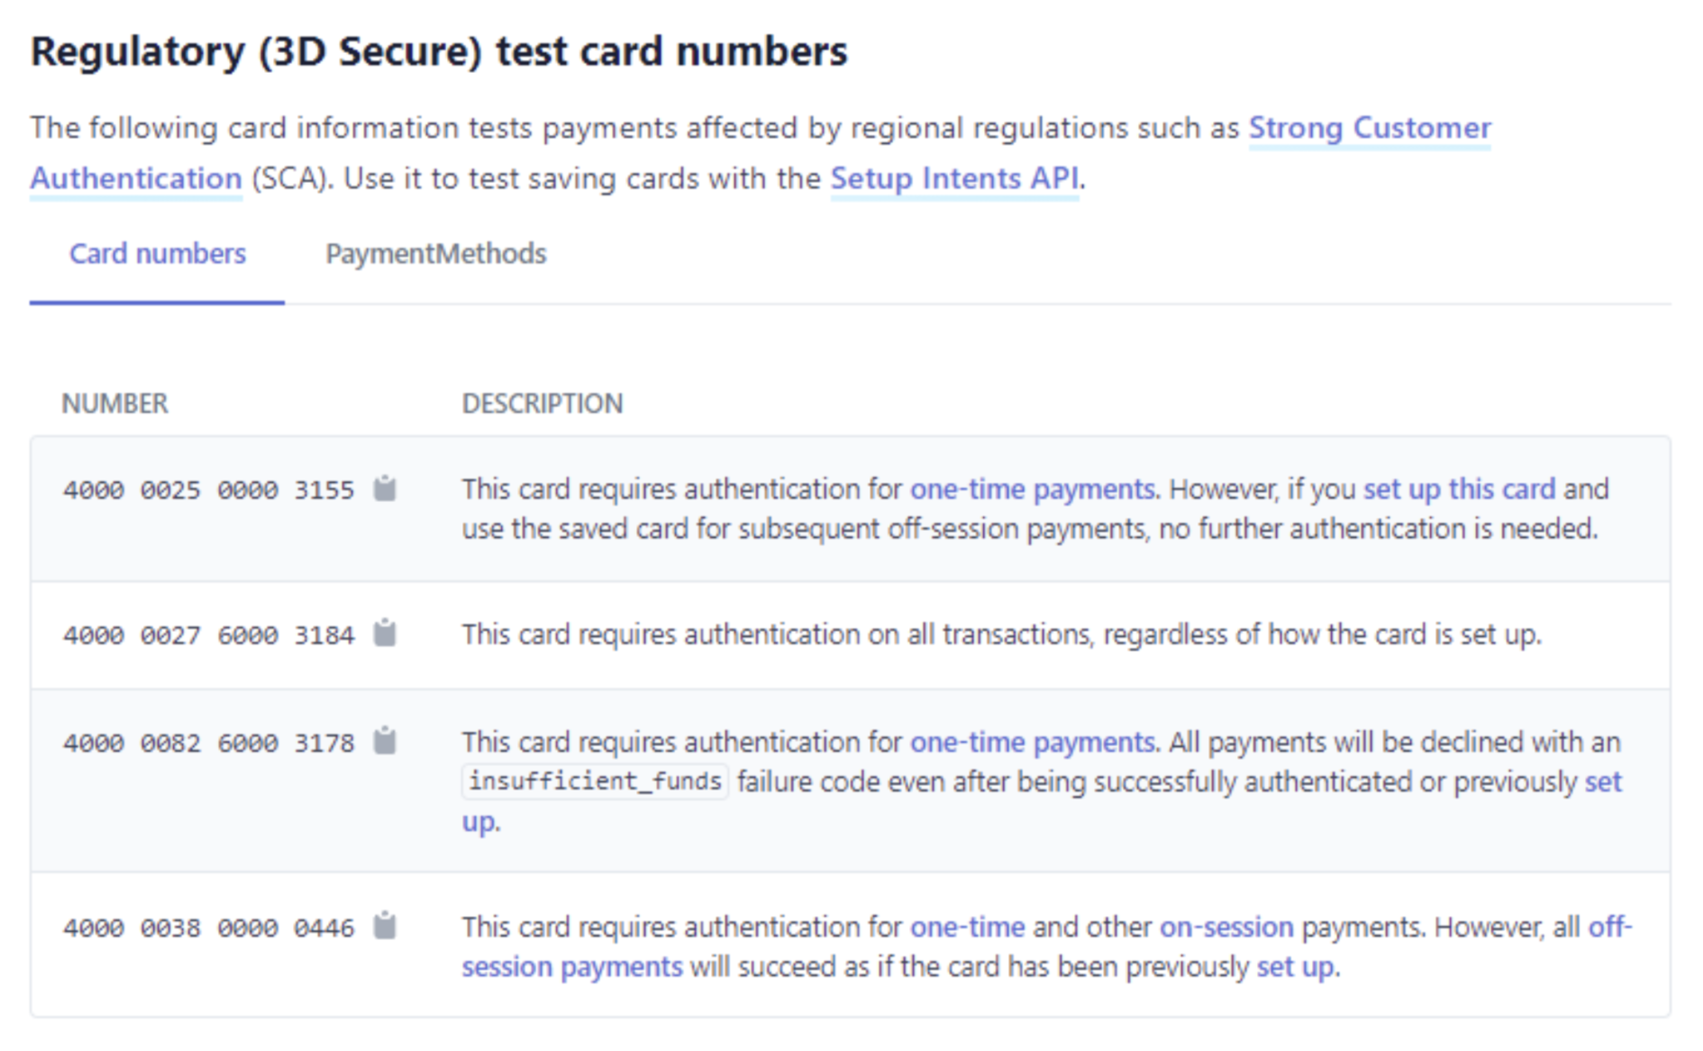Click the text 4000 0038 0000 0446
The width and height of the screenshot is (1703, 1051).
(x=209, y=928)
